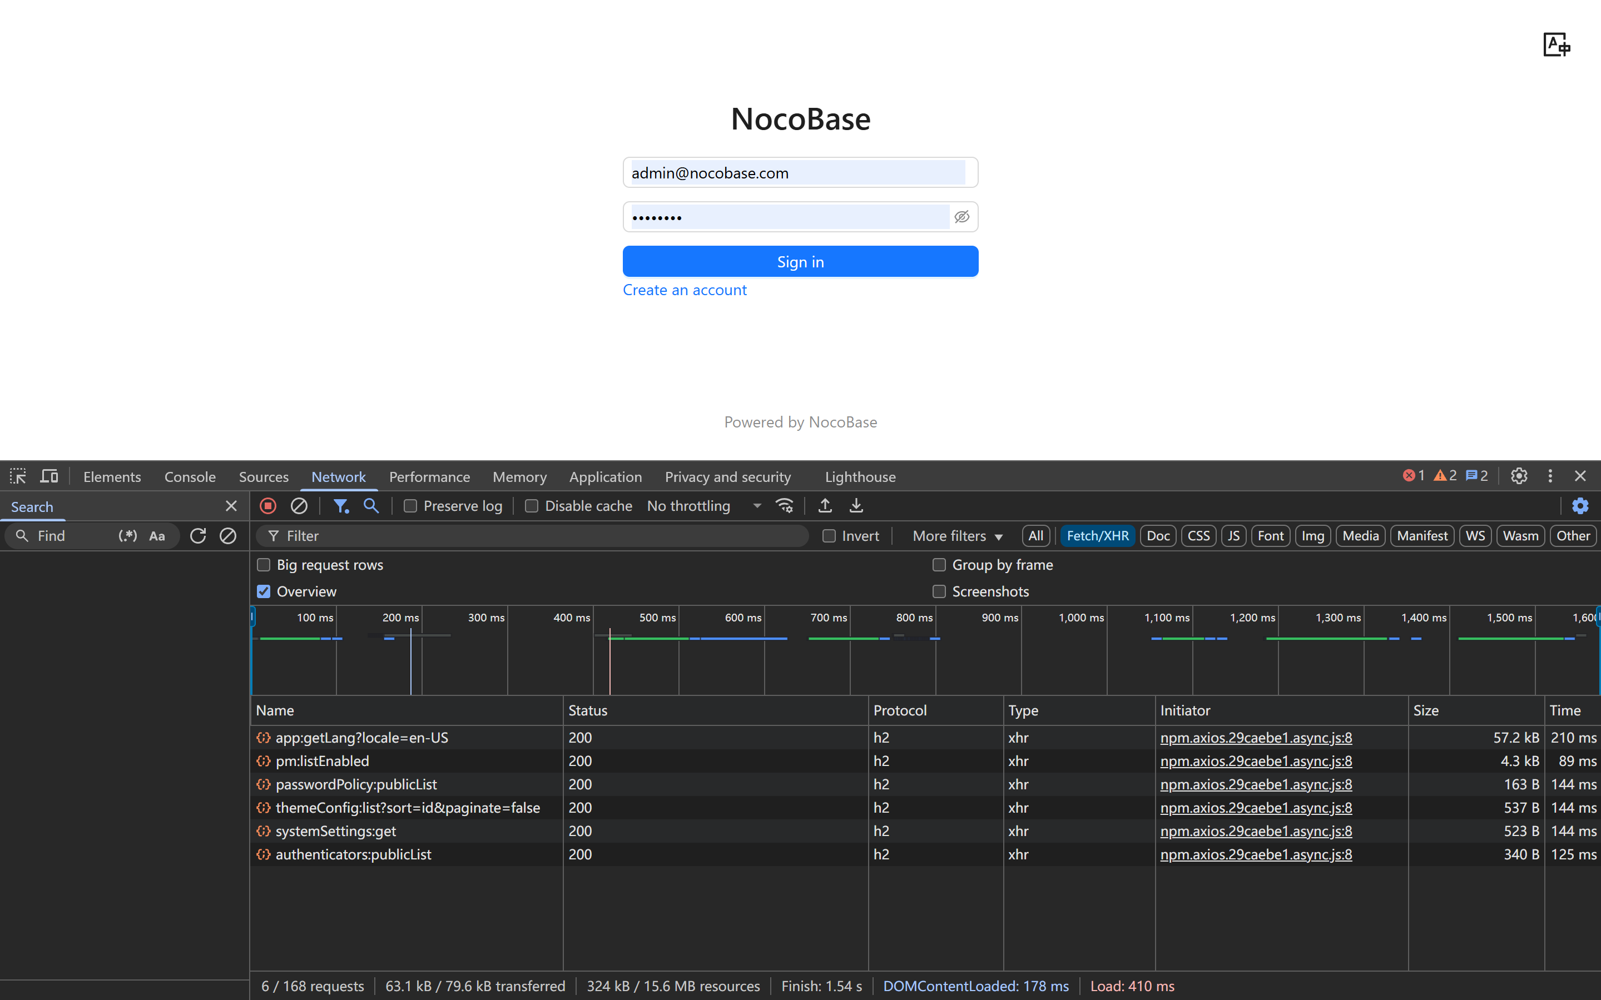Toggle the device toolbar icon
This screenshot has width=1601, height=1000.
tap(49, 476)
